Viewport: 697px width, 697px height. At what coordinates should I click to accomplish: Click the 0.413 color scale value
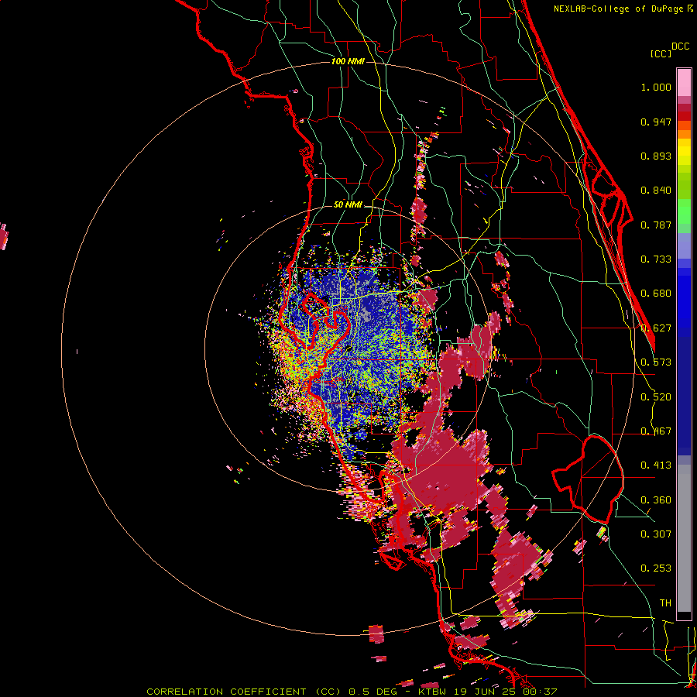[x=656, y=465]
